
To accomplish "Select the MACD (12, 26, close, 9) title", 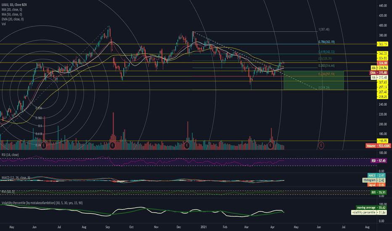I will (x=16, y=178).
